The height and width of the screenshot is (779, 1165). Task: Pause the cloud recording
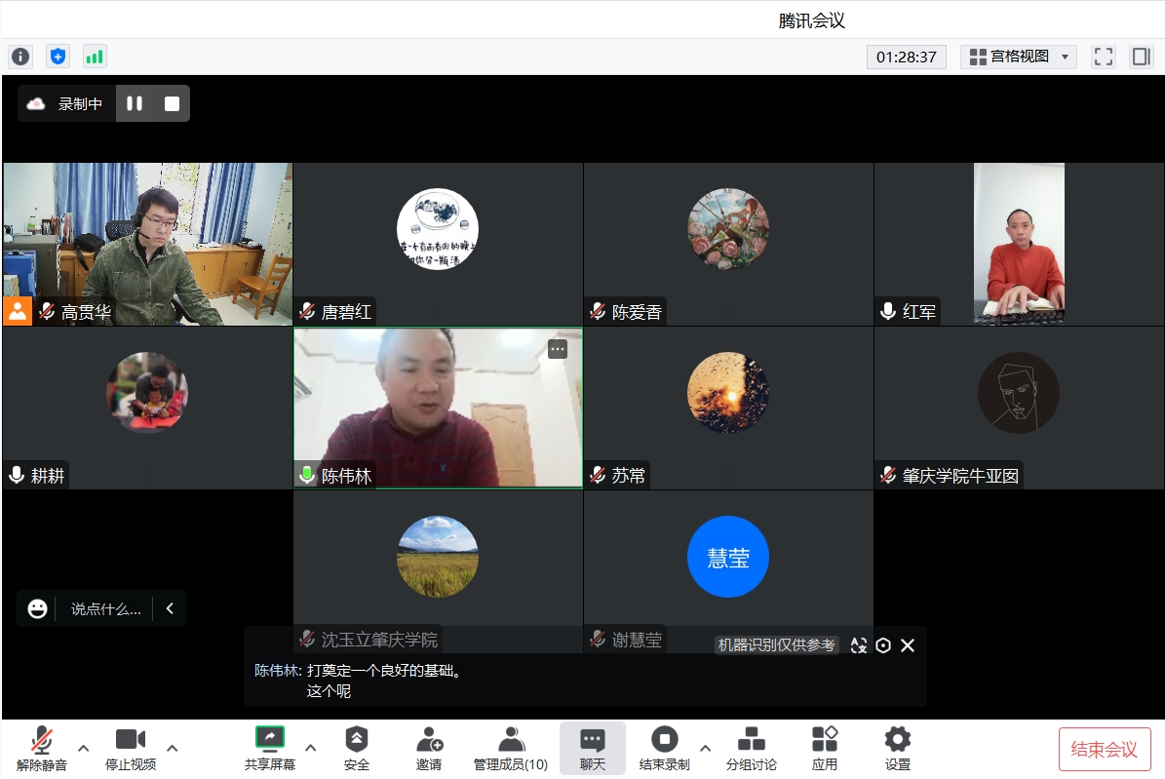tap(135, 103)
